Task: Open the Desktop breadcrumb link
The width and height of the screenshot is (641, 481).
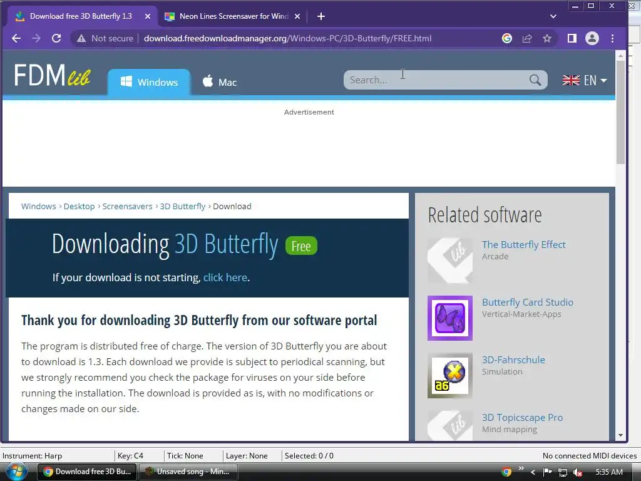Action: (x=79, y=206)
